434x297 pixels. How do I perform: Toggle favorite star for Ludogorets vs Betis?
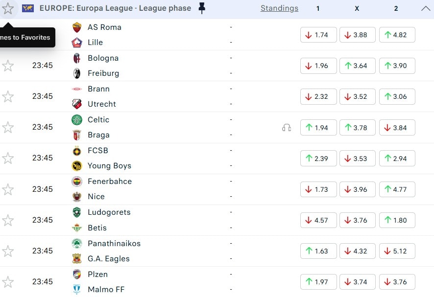[x=8, y=220]
